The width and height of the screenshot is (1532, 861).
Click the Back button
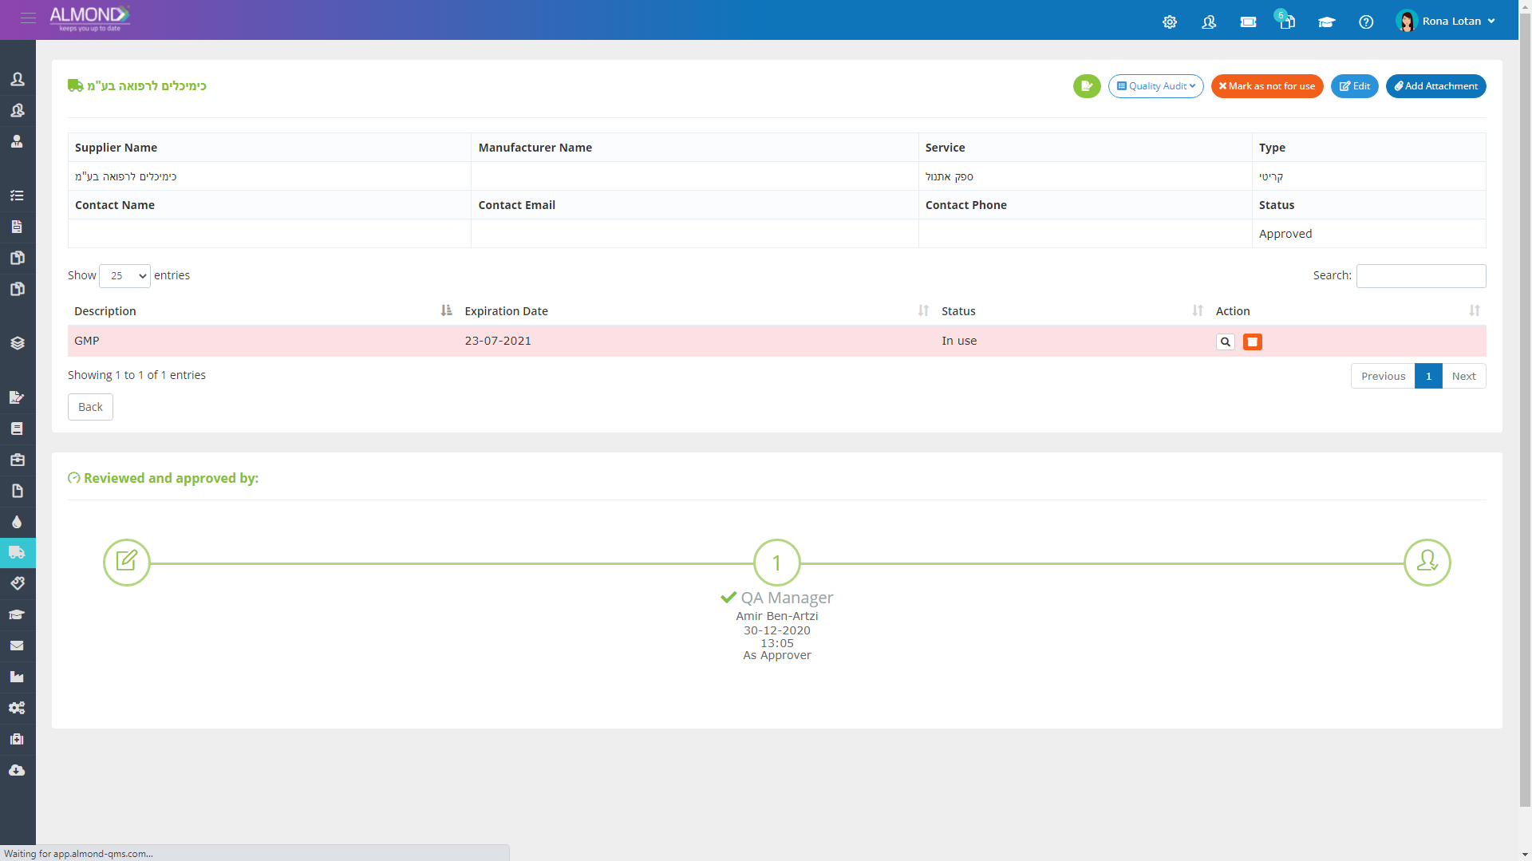90,407
